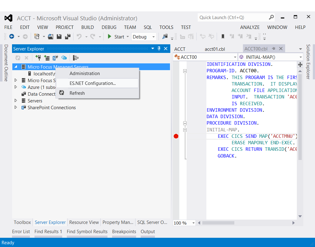This screenshot has height=247, width=315.
Task: Click the Save All toolbar icon
Action: [68, 37]
